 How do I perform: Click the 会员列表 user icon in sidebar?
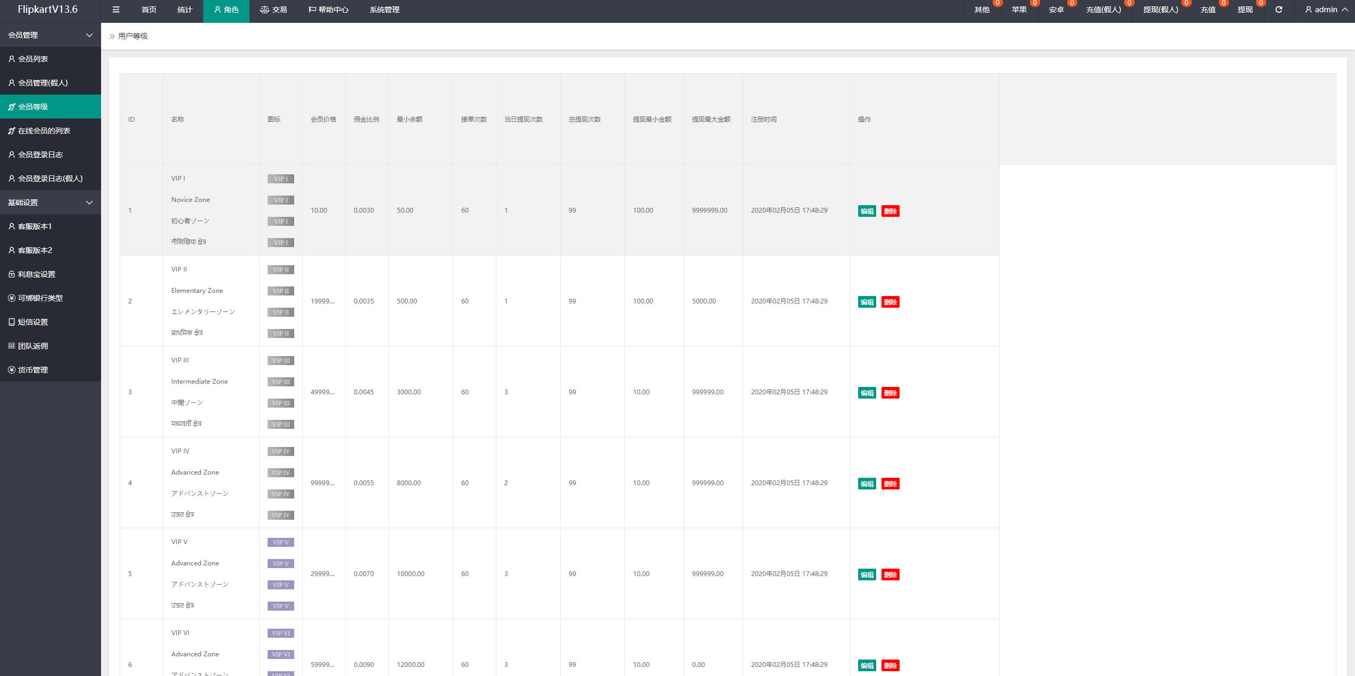[12, 59]
